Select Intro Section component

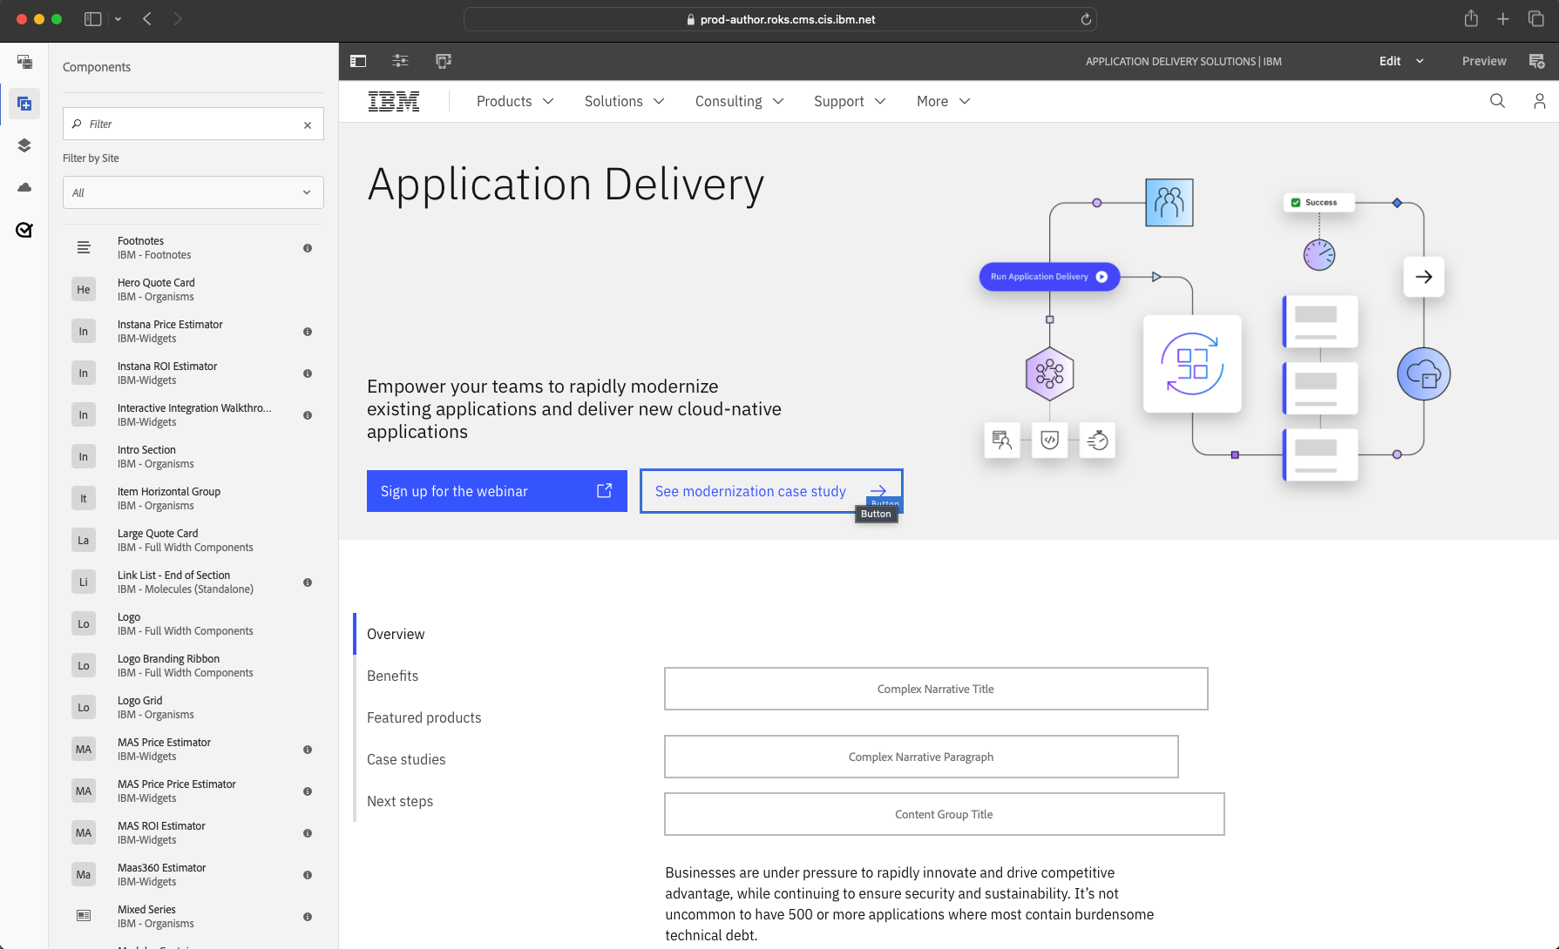click(193, 457)
